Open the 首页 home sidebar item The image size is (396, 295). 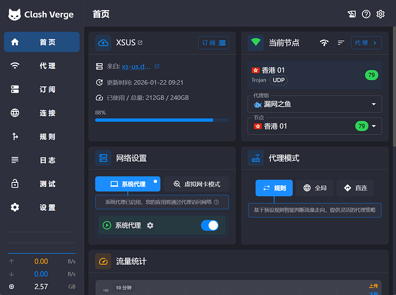coord(42,42)
